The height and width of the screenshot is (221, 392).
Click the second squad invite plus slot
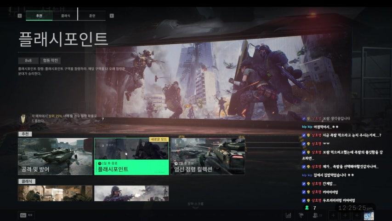coord(345,215)
